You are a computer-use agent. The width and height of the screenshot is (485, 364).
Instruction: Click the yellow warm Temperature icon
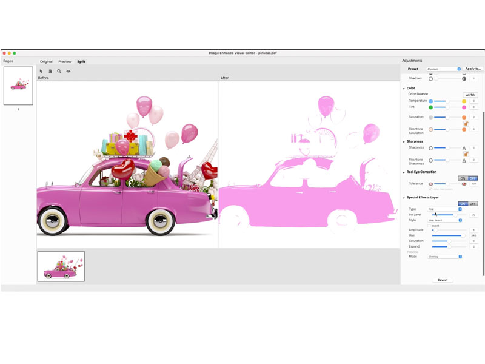coord(464,101)
